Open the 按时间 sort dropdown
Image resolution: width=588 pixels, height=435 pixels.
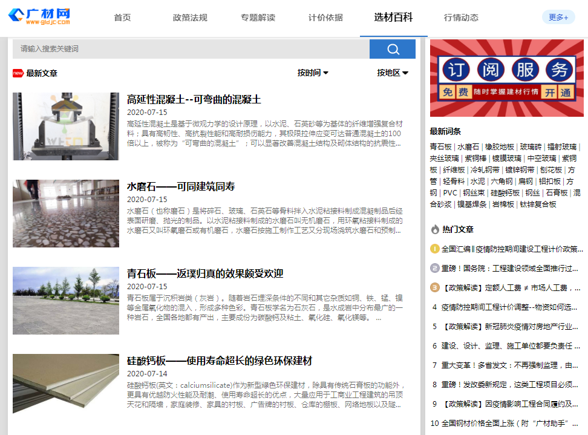313,73
